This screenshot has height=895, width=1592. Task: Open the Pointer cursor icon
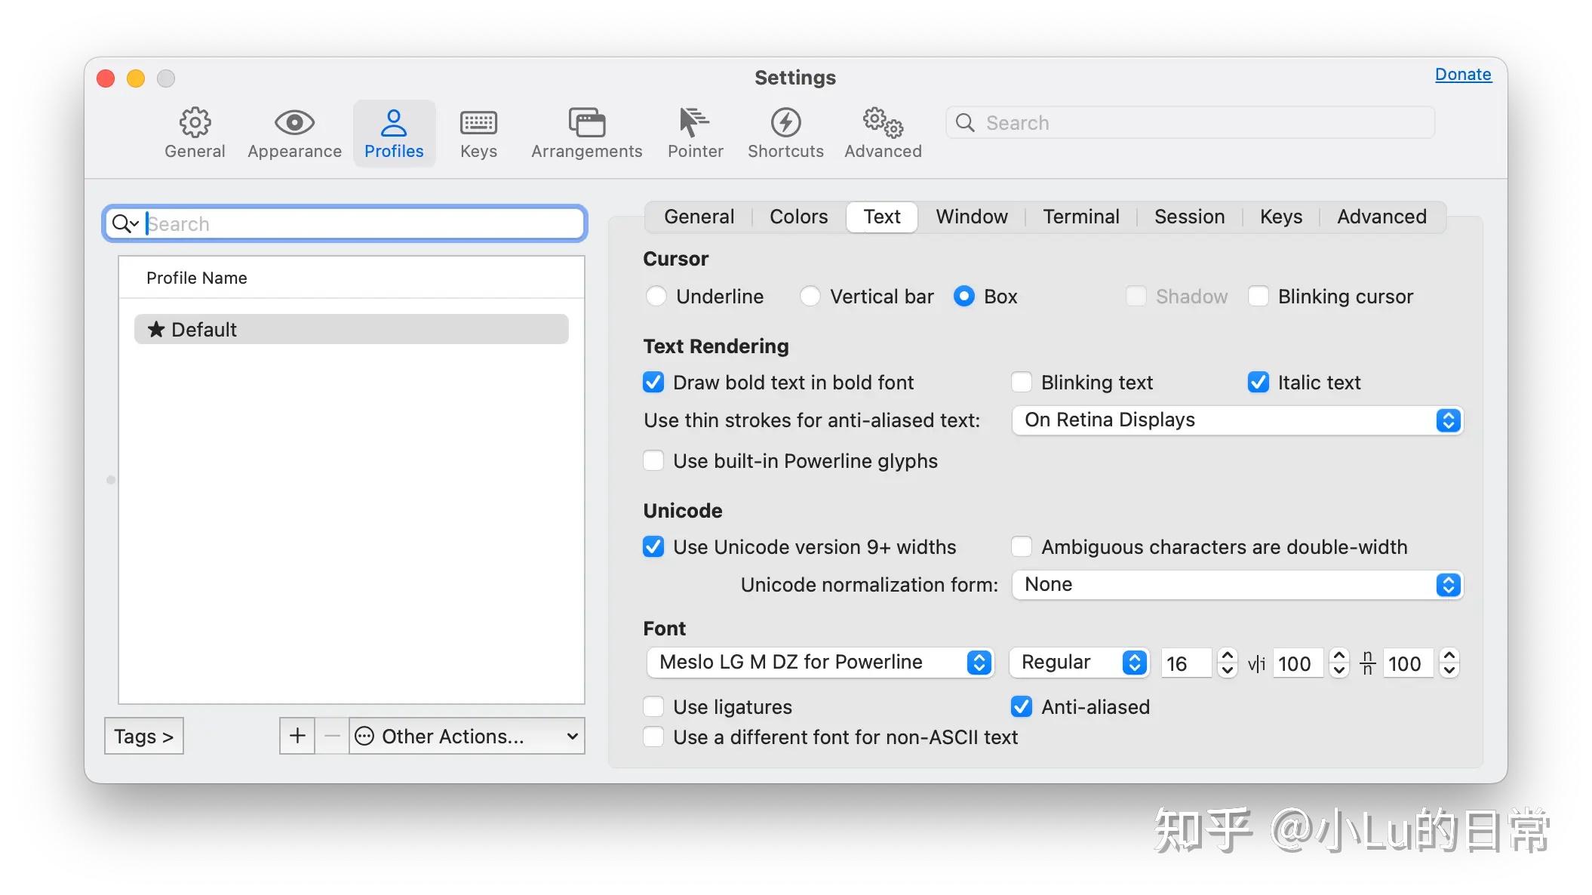[x=694, y=122]
